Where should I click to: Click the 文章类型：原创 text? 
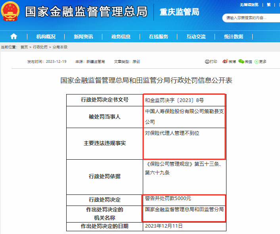(127, 62)
